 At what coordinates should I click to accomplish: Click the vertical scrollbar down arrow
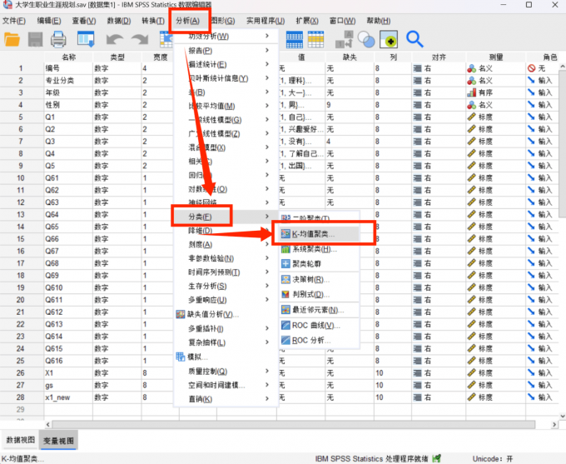(x=563, y=416)
